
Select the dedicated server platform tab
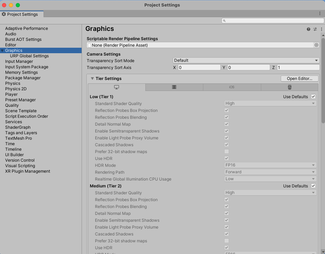[174, 87]
